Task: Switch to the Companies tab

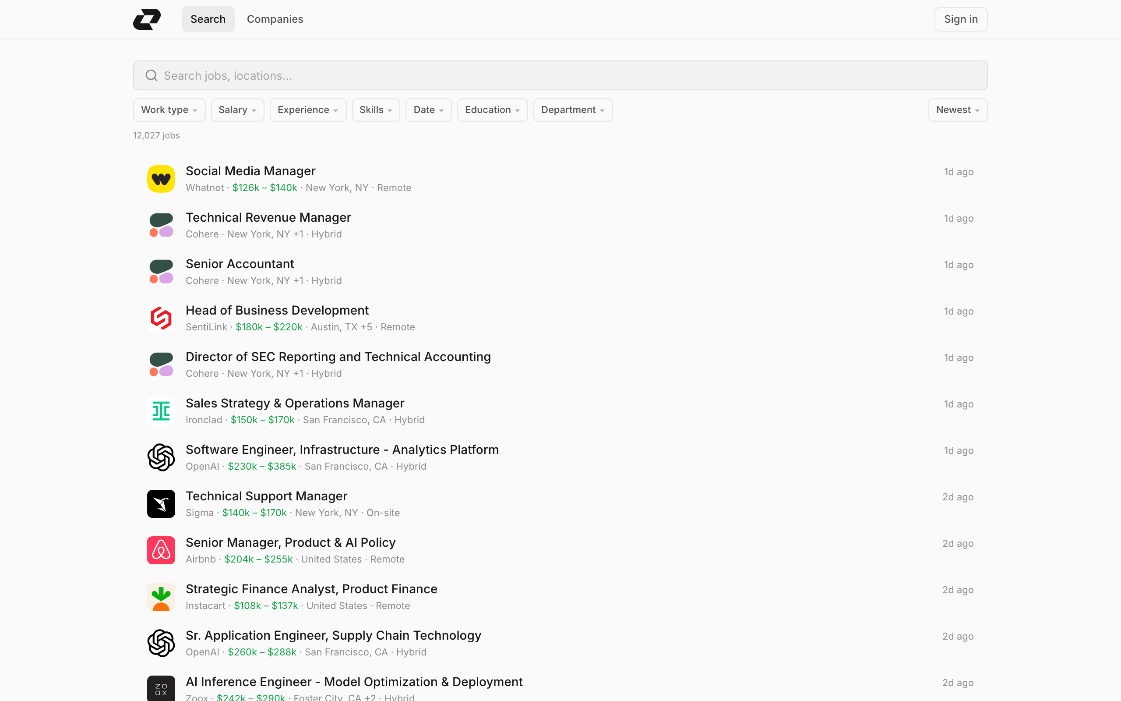Action: point(275,19)
